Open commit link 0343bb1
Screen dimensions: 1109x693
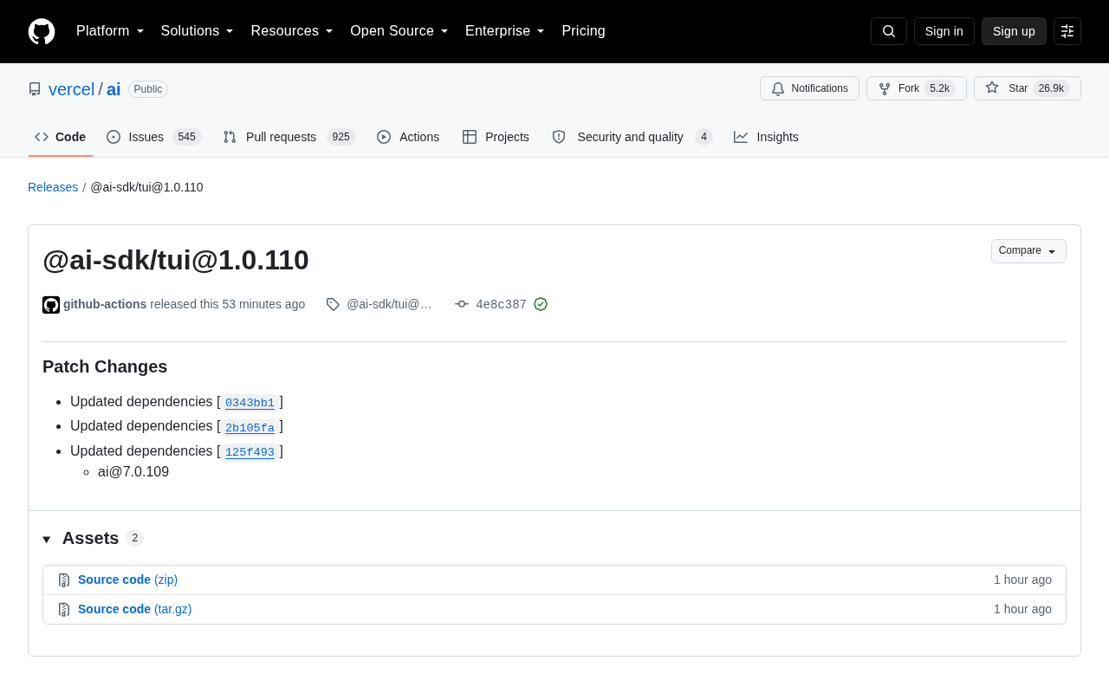coord(250,403)
